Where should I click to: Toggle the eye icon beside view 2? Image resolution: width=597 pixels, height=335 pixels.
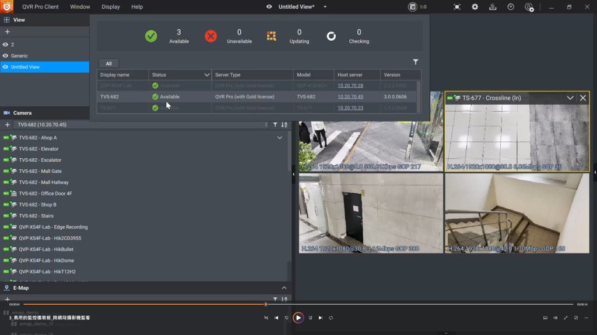pos(6,44)
